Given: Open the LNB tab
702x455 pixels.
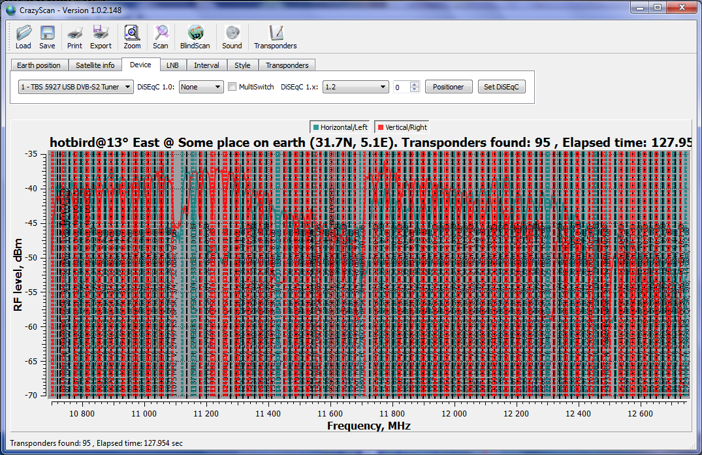Looking at the screenshot, I should [x=172, y=65].
